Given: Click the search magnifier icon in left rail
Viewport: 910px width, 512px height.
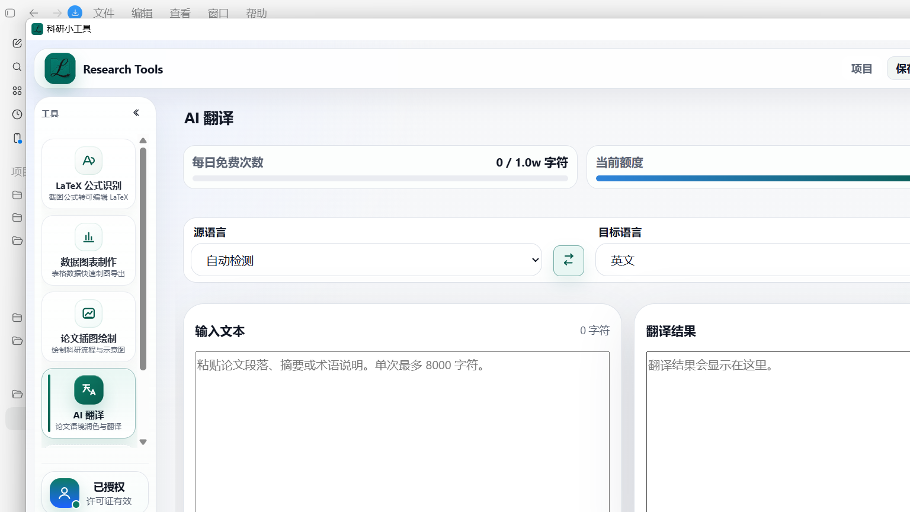Looking at the screenshot, I should click(x=17, y=67).
